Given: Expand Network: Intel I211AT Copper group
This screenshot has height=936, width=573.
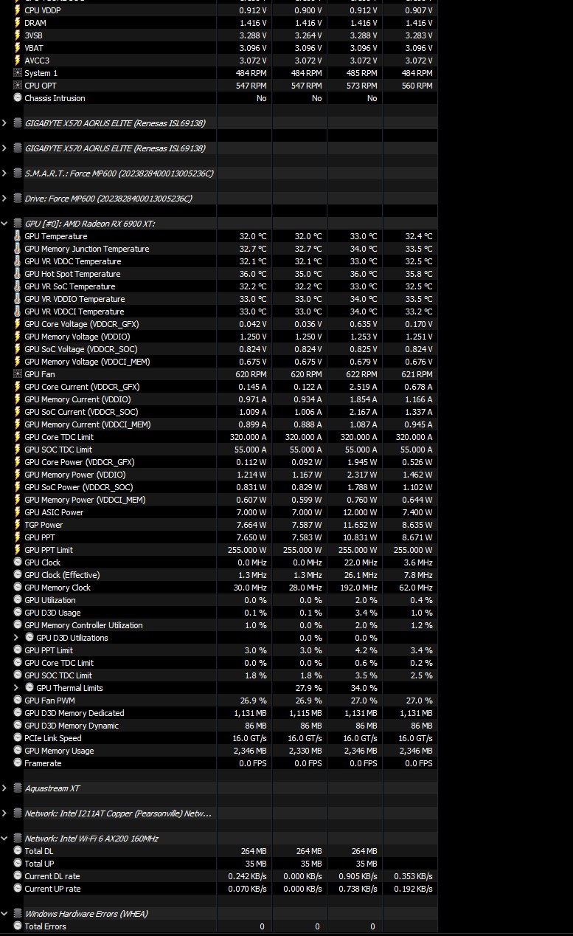Looking at the screenshot, I should (5, 813).
